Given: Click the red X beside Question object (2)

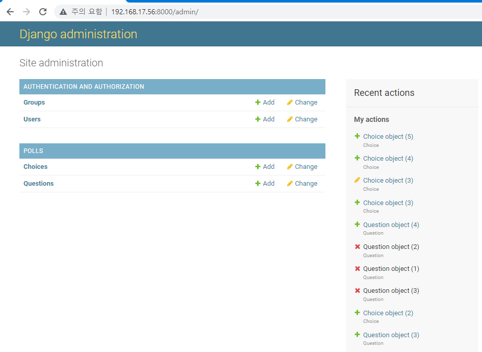Looking at the screenshot, I should pos(357,246).
